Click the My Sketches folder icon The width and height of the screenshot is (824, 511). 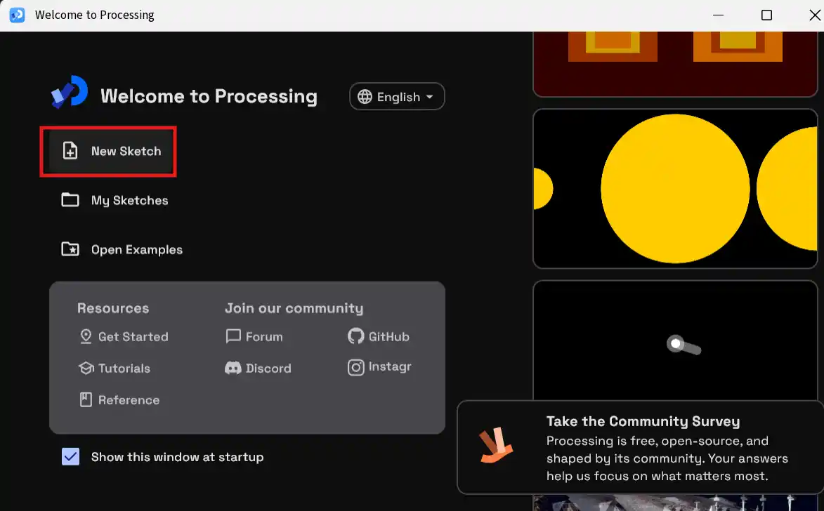tap(70, 200)
